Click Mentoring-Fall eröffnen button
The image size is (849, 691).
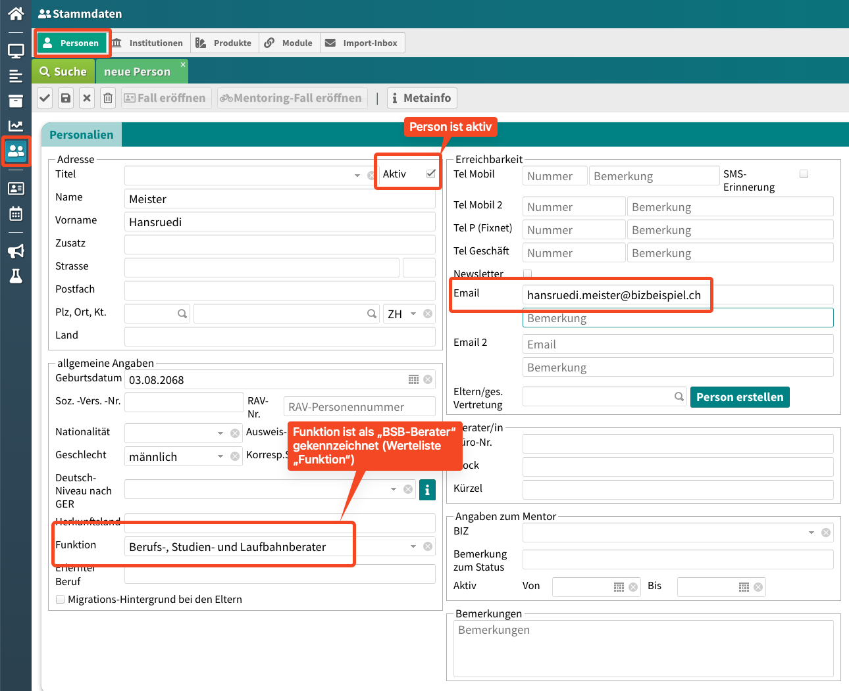pyautogui.click(x=292, y=98)
